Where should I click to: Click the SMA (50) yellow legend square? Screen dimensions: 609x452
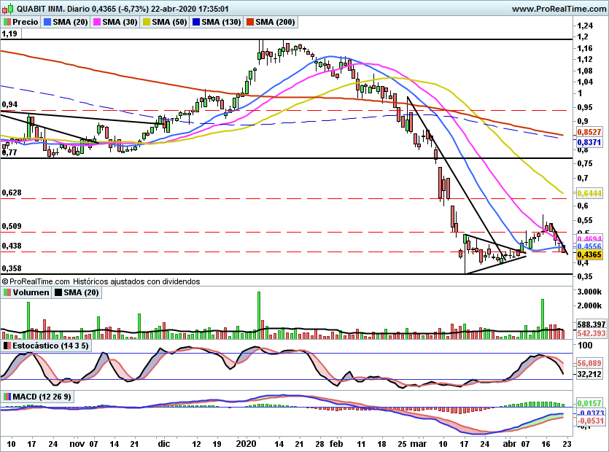[x=147, y=22]
